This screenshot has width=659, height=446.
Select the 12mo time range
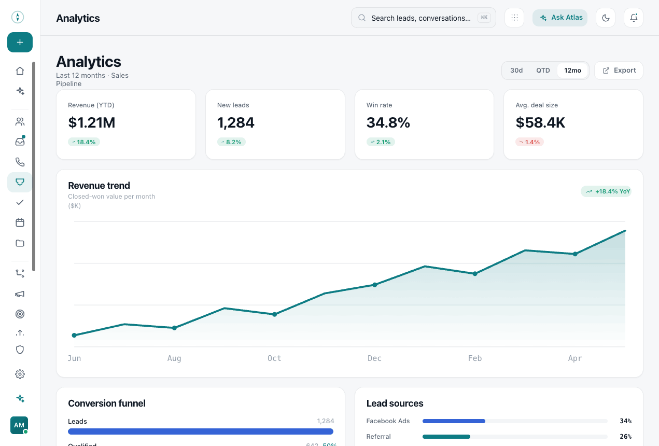pos(573,71)
